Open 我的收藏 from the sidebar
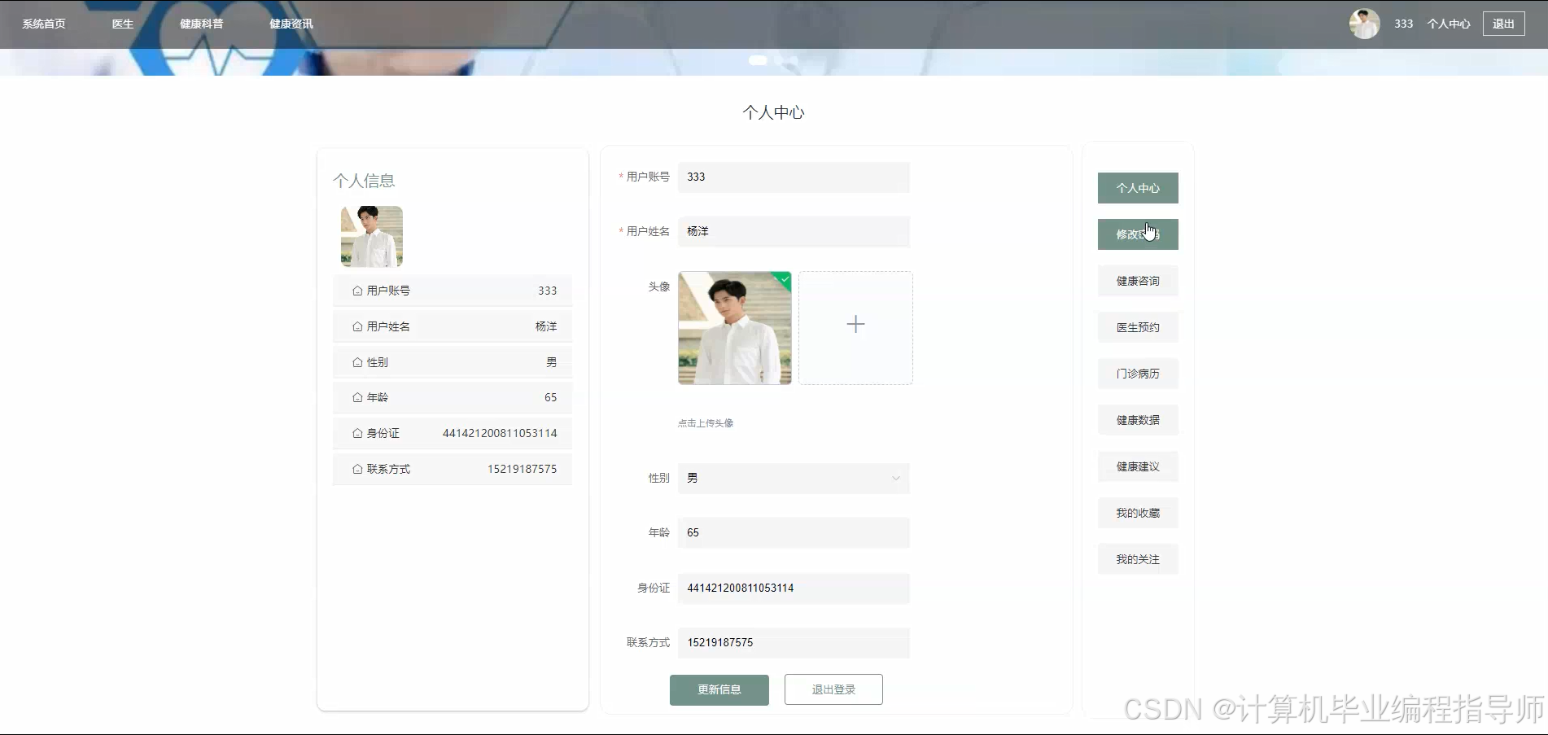This screenshot has height=735, width=1548. pyautogui.click(x=1137, y=513)
